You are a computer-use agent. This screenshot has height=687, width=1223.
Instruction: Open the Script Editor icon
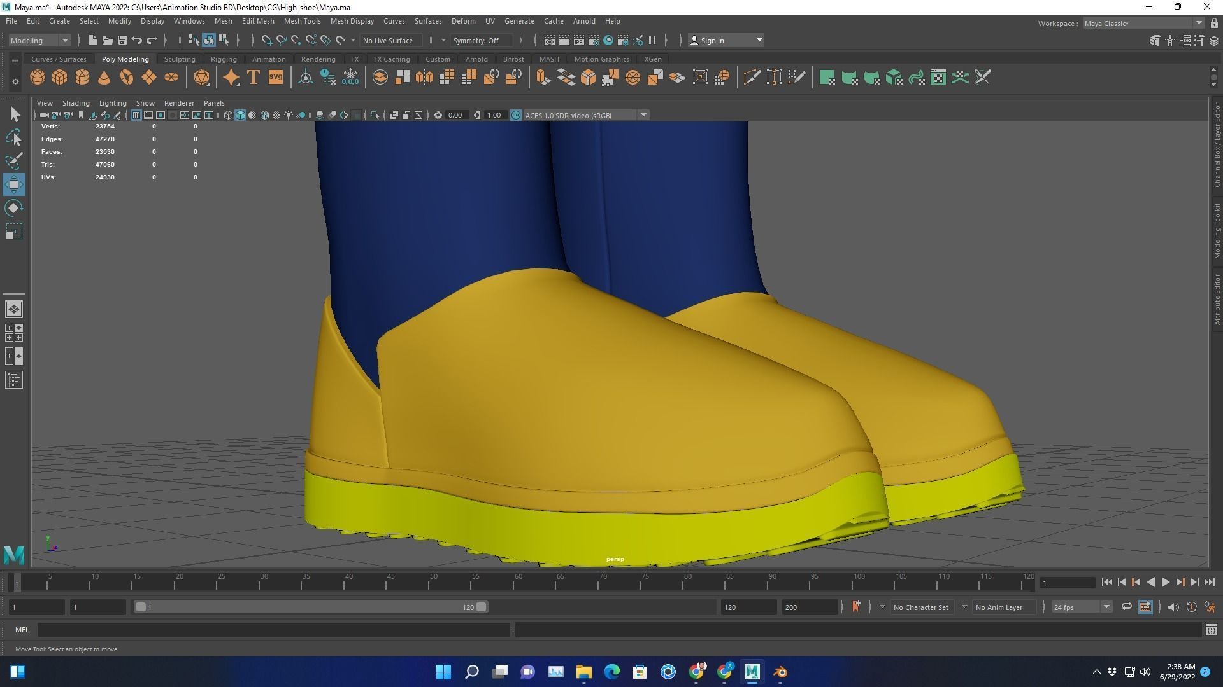tap(1211, 630)
